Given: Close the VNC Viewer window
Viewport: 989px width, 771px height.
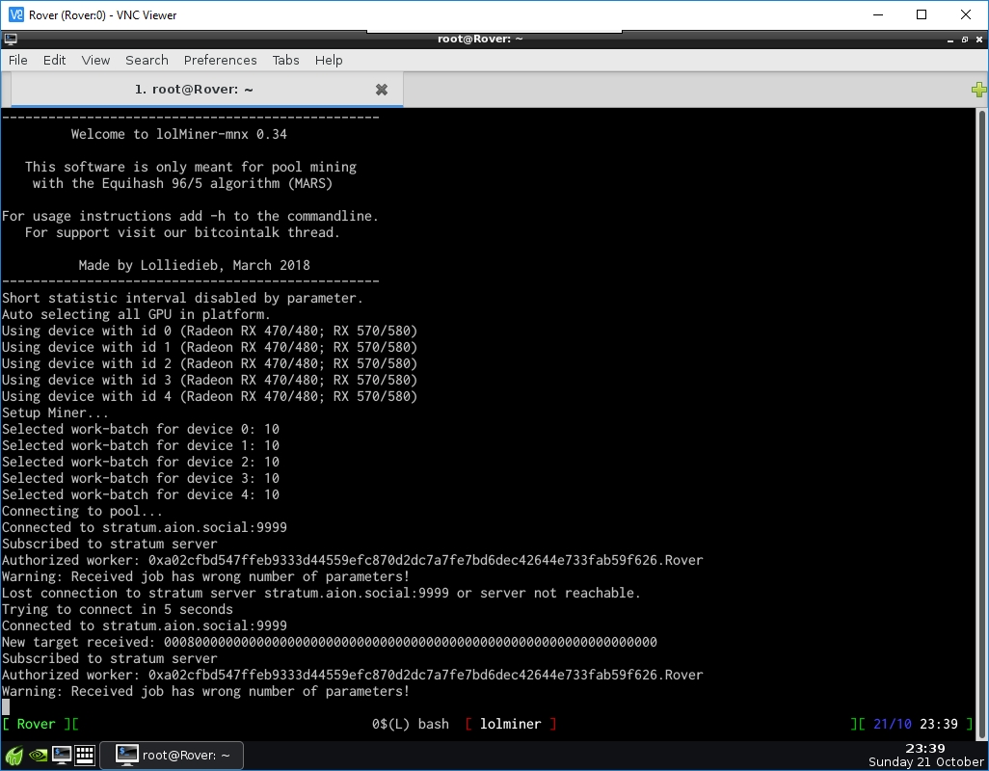Looking at the screenshot, I should click(966, 14).
